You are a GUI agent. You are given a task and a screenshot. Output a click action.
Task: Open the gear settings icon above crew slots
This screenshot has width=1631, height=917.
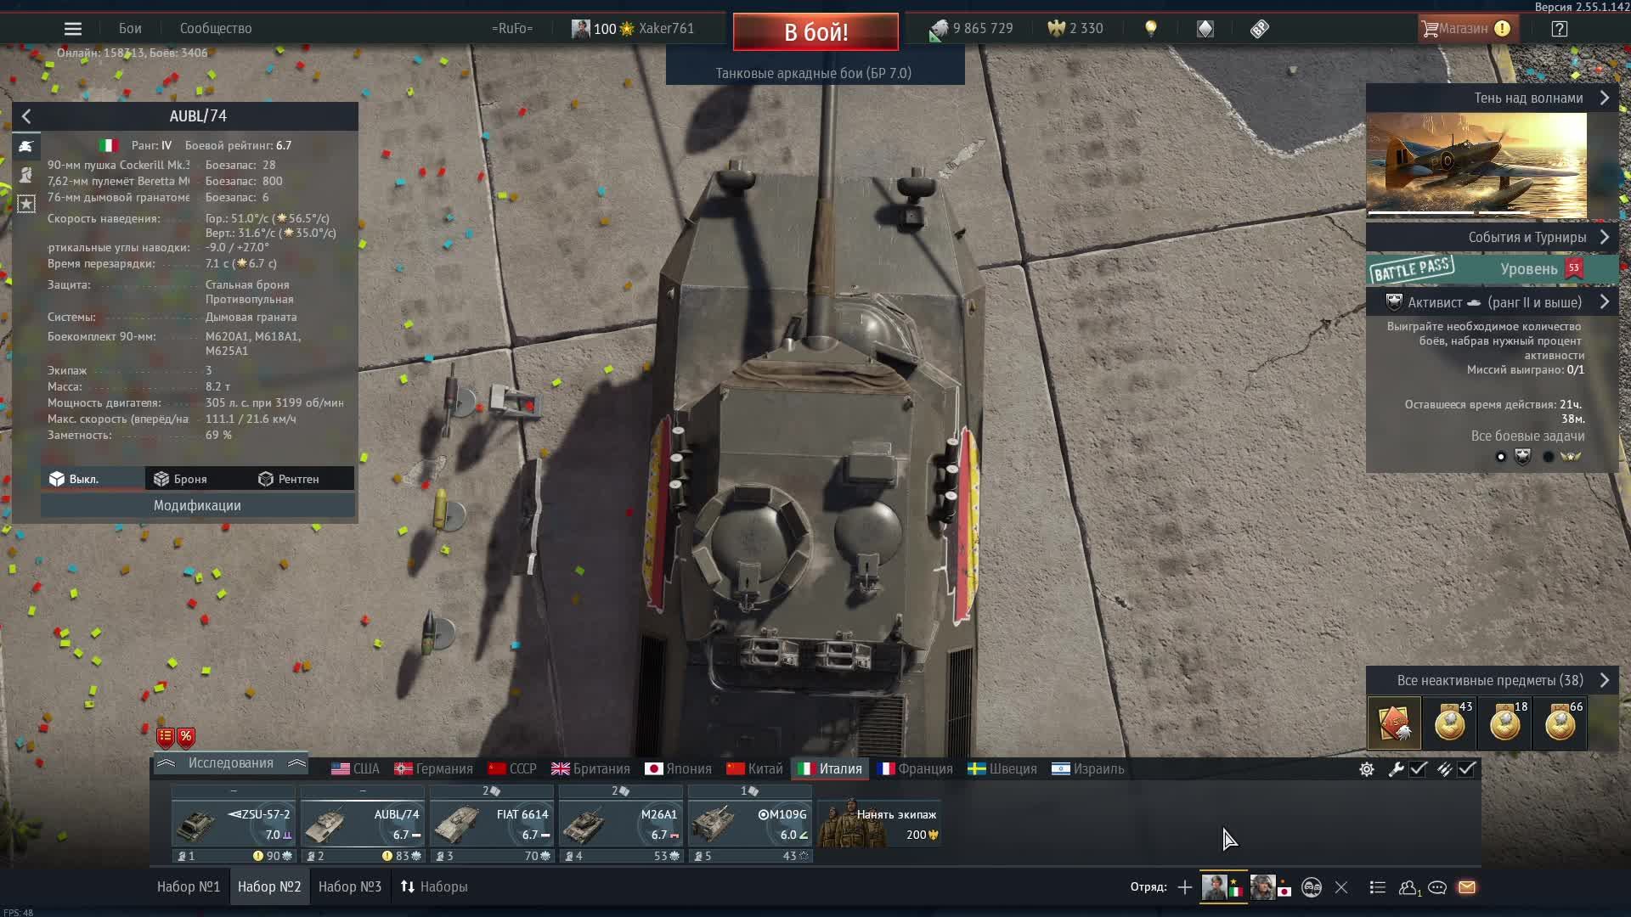(x=1367, y=769)
